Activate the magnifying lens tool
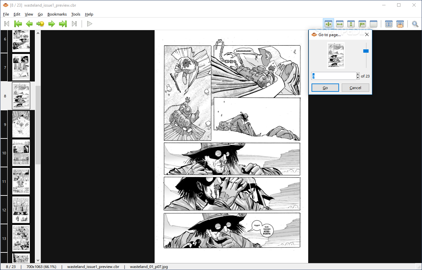Image resolution: width=422 pixels, height=270 pixels. (415, 24)
